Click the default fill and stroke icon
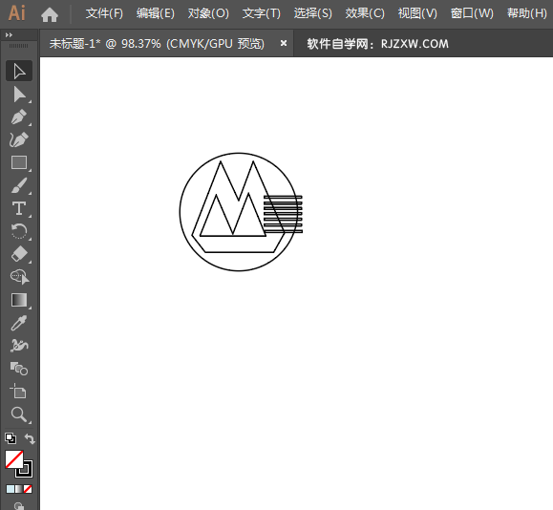 point(11,438)
